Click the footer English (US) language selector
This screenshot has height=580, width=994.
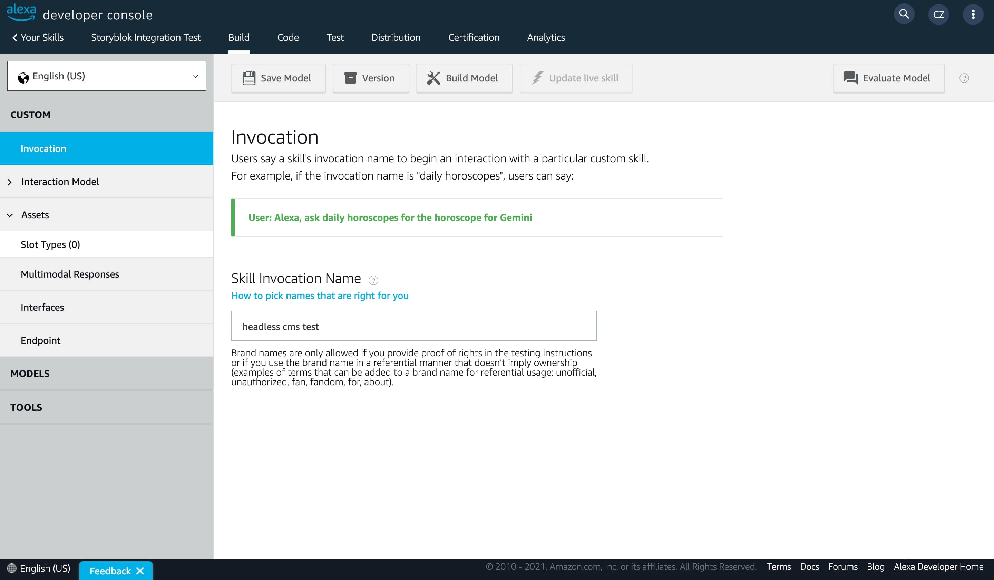point(39,568)
